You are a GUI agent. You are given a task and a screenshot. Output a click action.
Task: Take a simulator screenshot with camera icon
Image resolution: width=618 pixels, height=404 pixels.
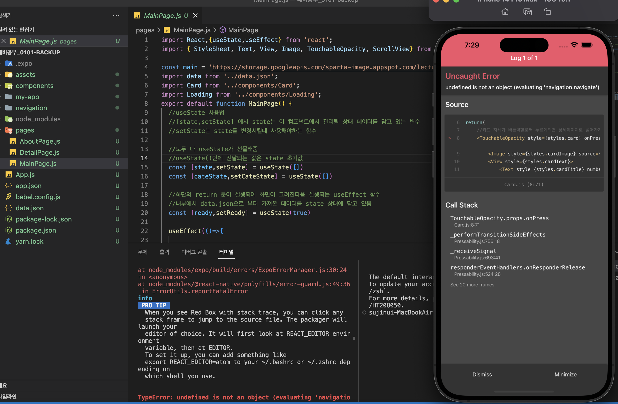(527, 12)
